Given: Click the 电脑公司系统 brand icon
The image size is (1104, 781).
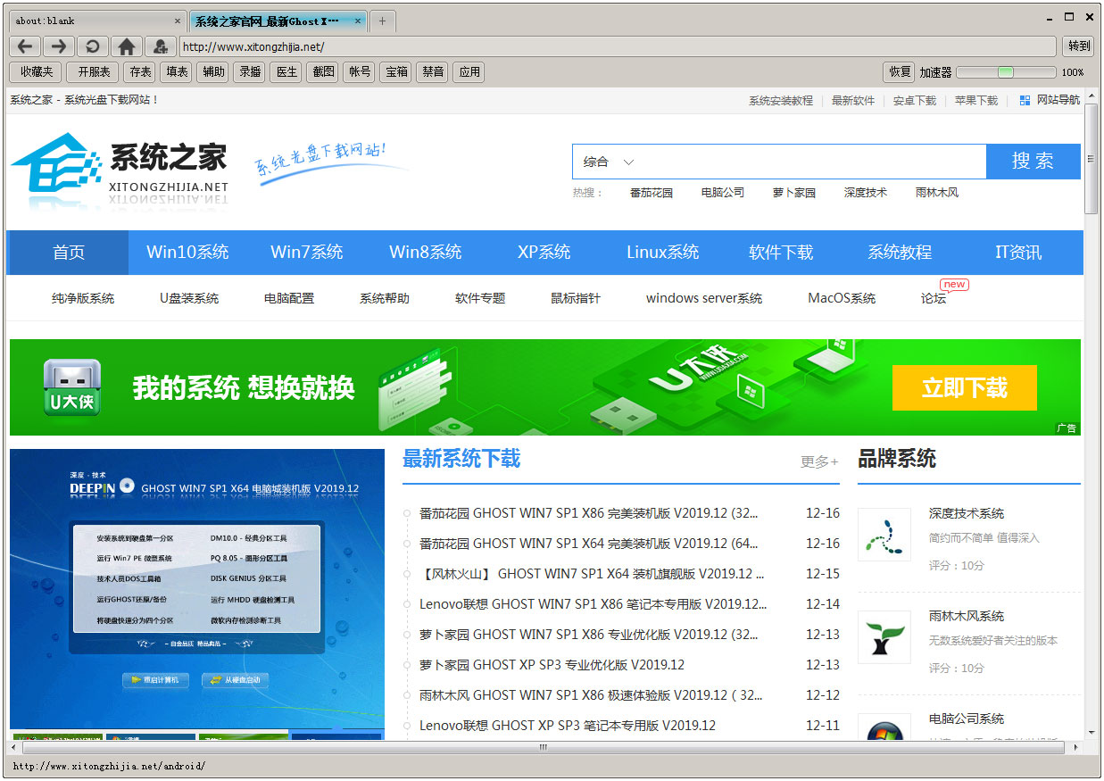Looking at the screenshot, I should (x=884, y=727).
